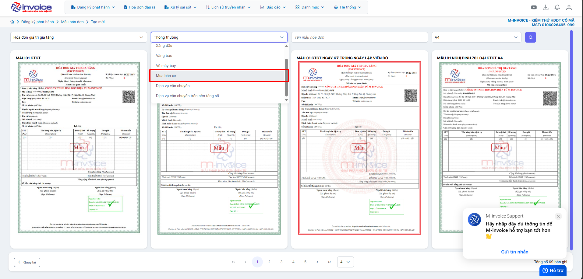Close the M-invoice Support chat popup
This screenshot has width=583, height=279.
tap(558, 216)
